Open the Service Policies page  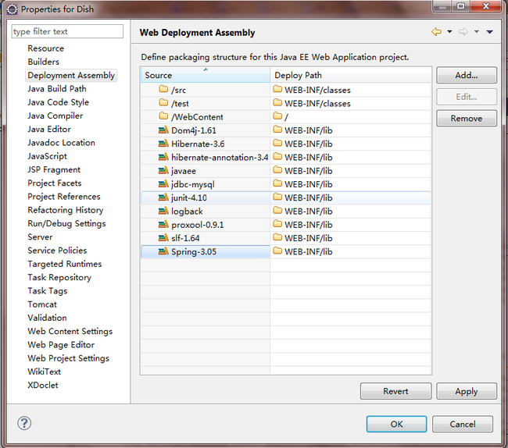[57, 251]
